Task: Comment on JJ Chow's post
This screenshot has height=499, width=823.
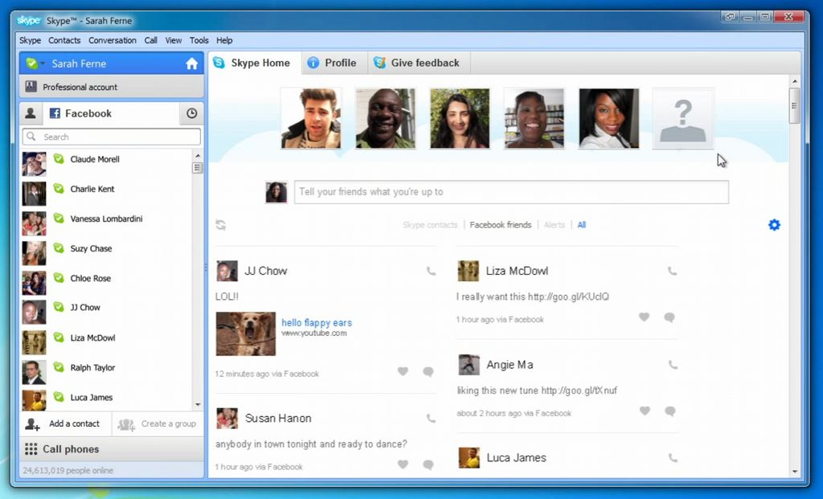Action: click(428, 372)
